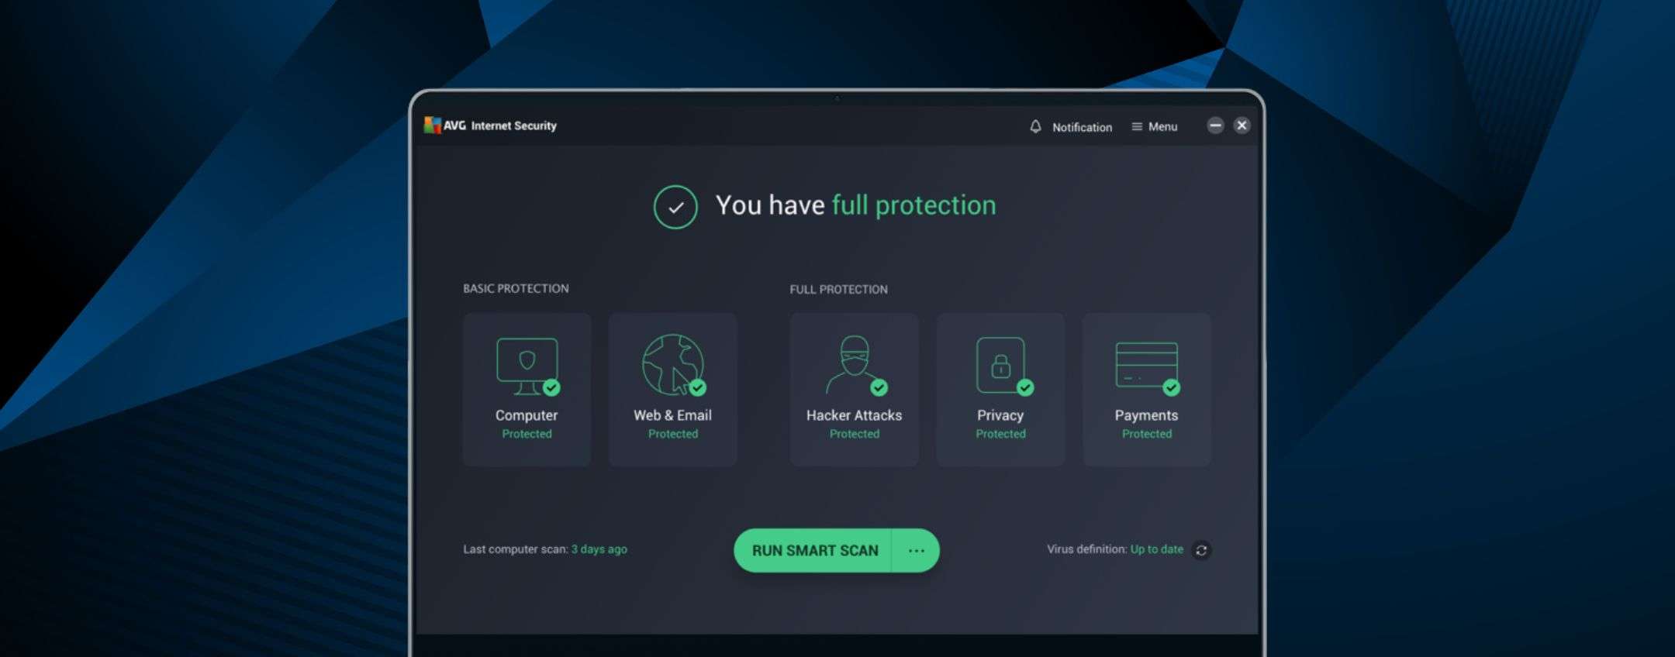Click the AVG logo icon
Screen dimensions: 1675x657
433,126
